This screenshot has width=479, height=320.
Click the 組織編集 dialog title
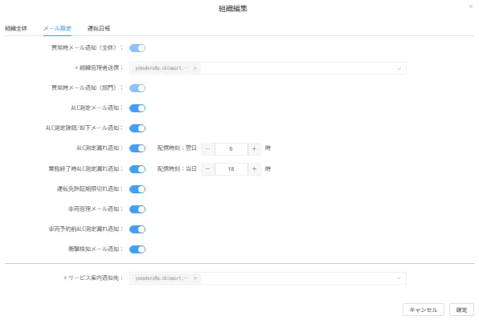point(233,9)
